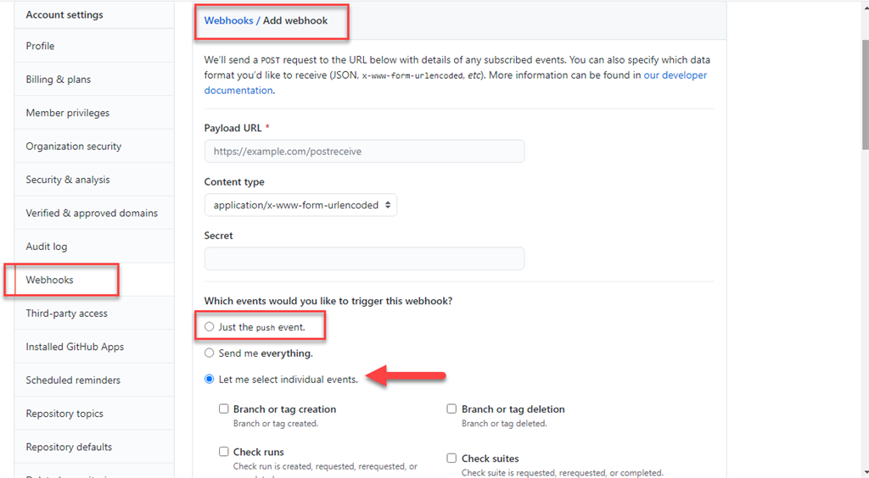
Task: Open Installed GitHub Apps page
Action: (x=75, y=347)
